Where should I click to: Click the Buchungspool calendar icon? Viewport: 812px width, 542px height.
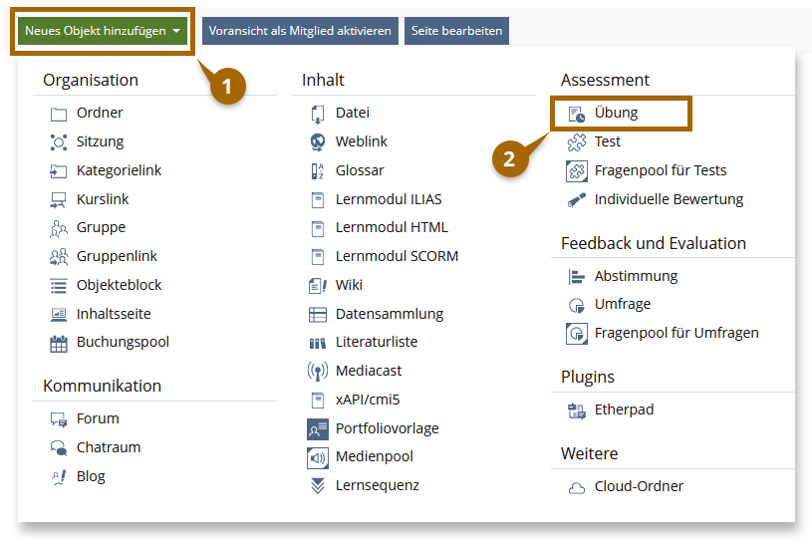point(58,343)
